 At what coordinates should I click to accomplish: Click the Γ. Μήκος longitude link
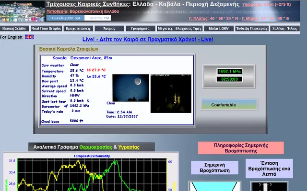(x=250, y=19)
